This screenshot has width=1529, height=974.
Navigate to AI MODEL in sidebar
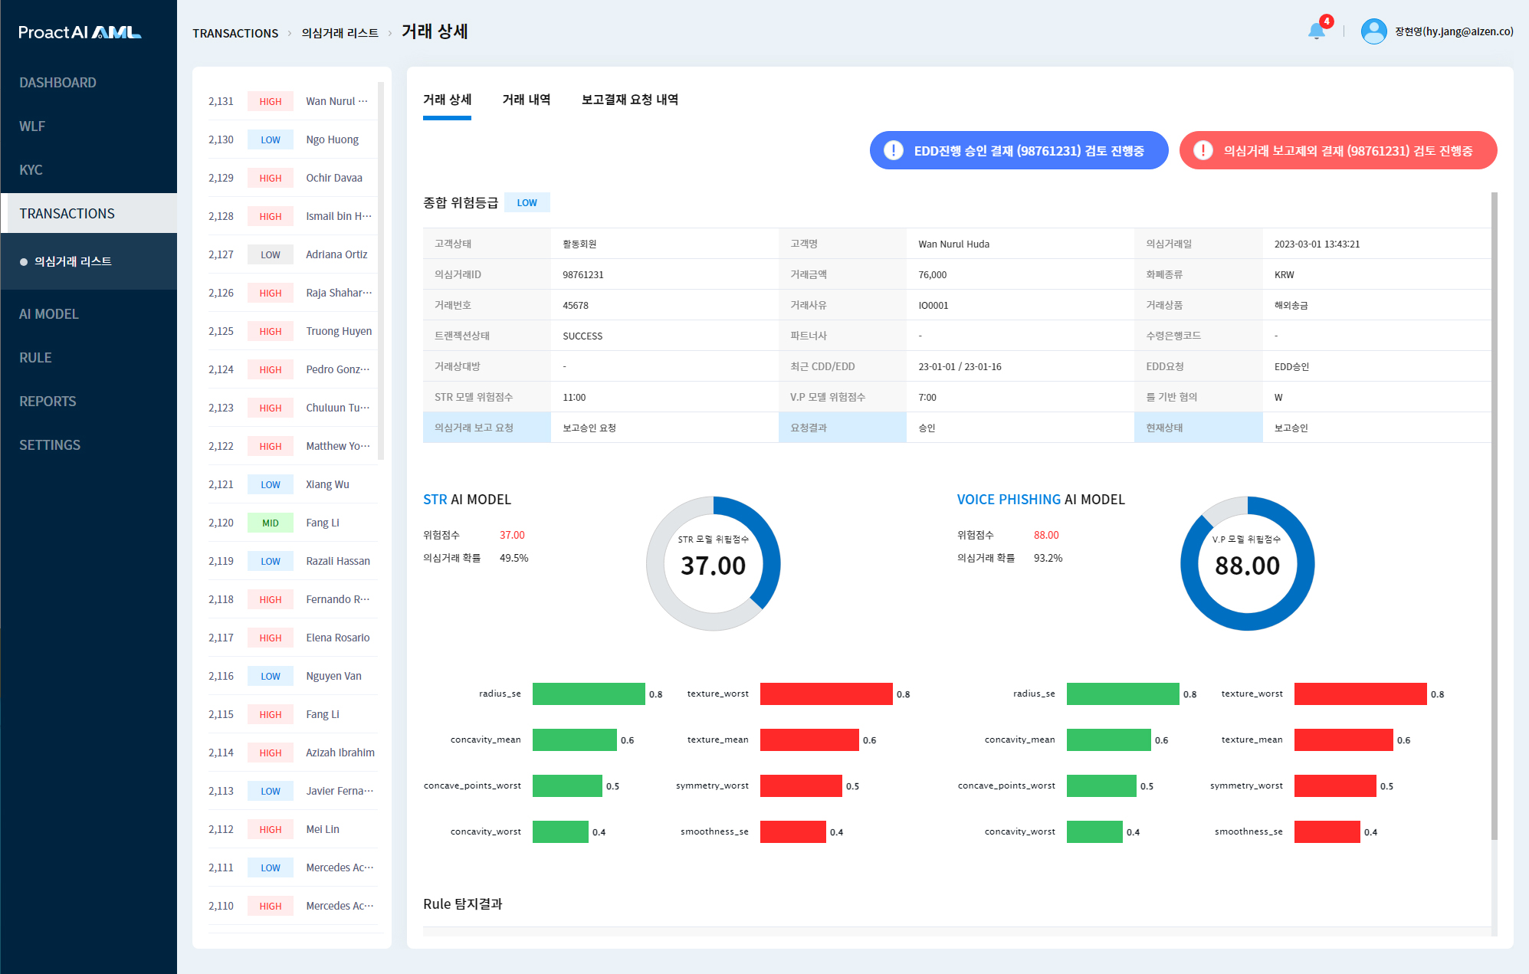coord(49,314)
